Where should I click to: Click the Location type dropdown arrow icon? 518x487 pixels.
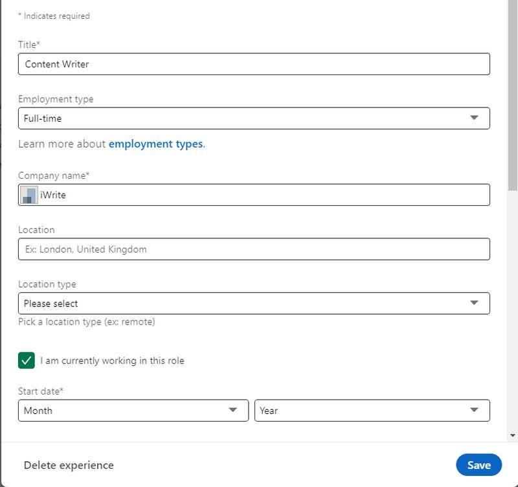point(474,303)
